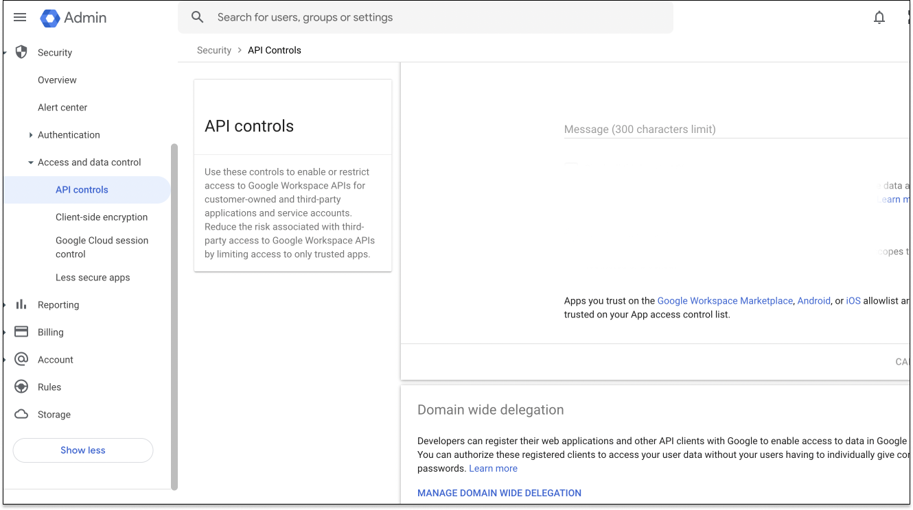Expand the Authentication section
The width and height of the screenshot is (913, 510).
30,134
